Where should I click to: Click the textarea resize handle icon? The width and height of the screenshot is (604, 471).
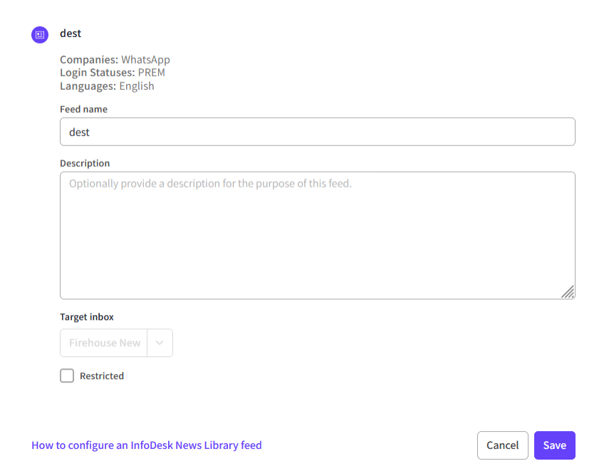pyautogui.click(x=568, y=291)
